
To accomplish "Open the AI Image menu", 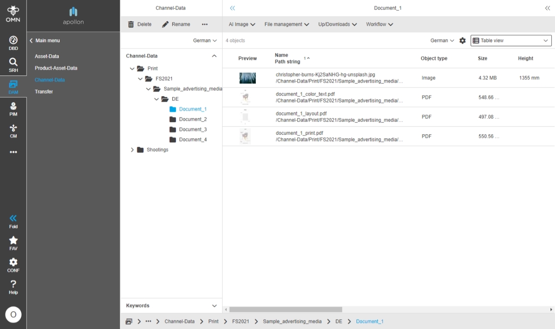I will point(242,24).
